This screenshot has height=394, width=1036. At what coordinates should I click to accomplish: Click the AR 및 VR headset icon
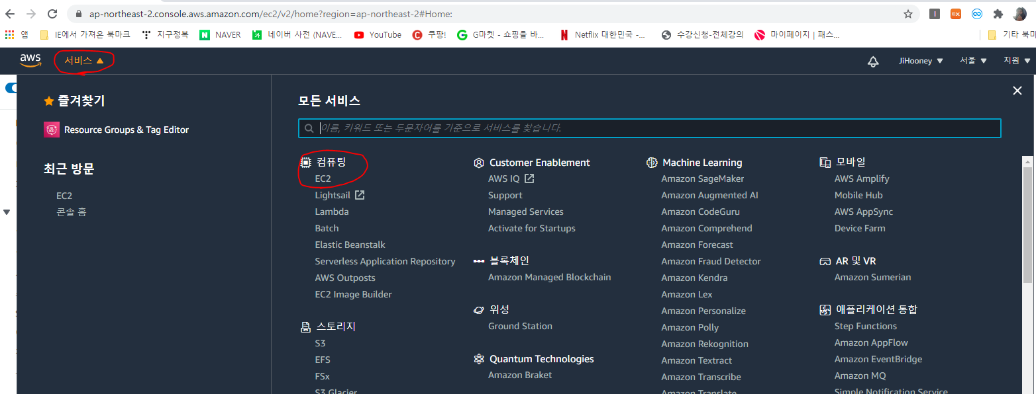[825, 261]
